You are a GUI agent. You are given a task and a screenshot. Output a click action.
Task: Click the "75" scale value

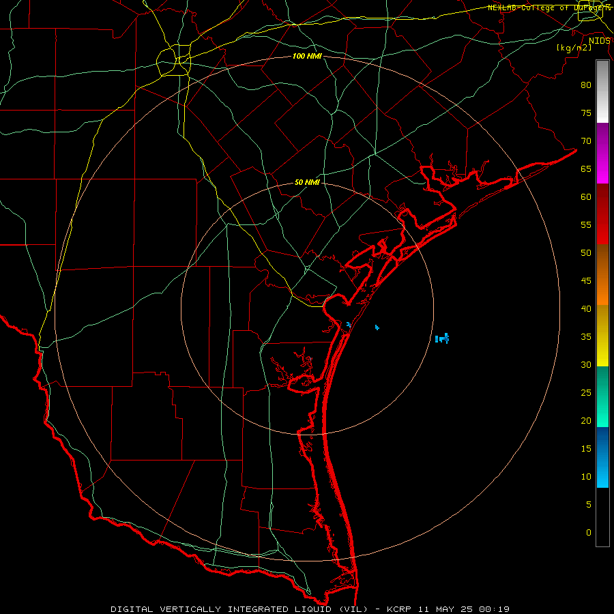(586, 113)
